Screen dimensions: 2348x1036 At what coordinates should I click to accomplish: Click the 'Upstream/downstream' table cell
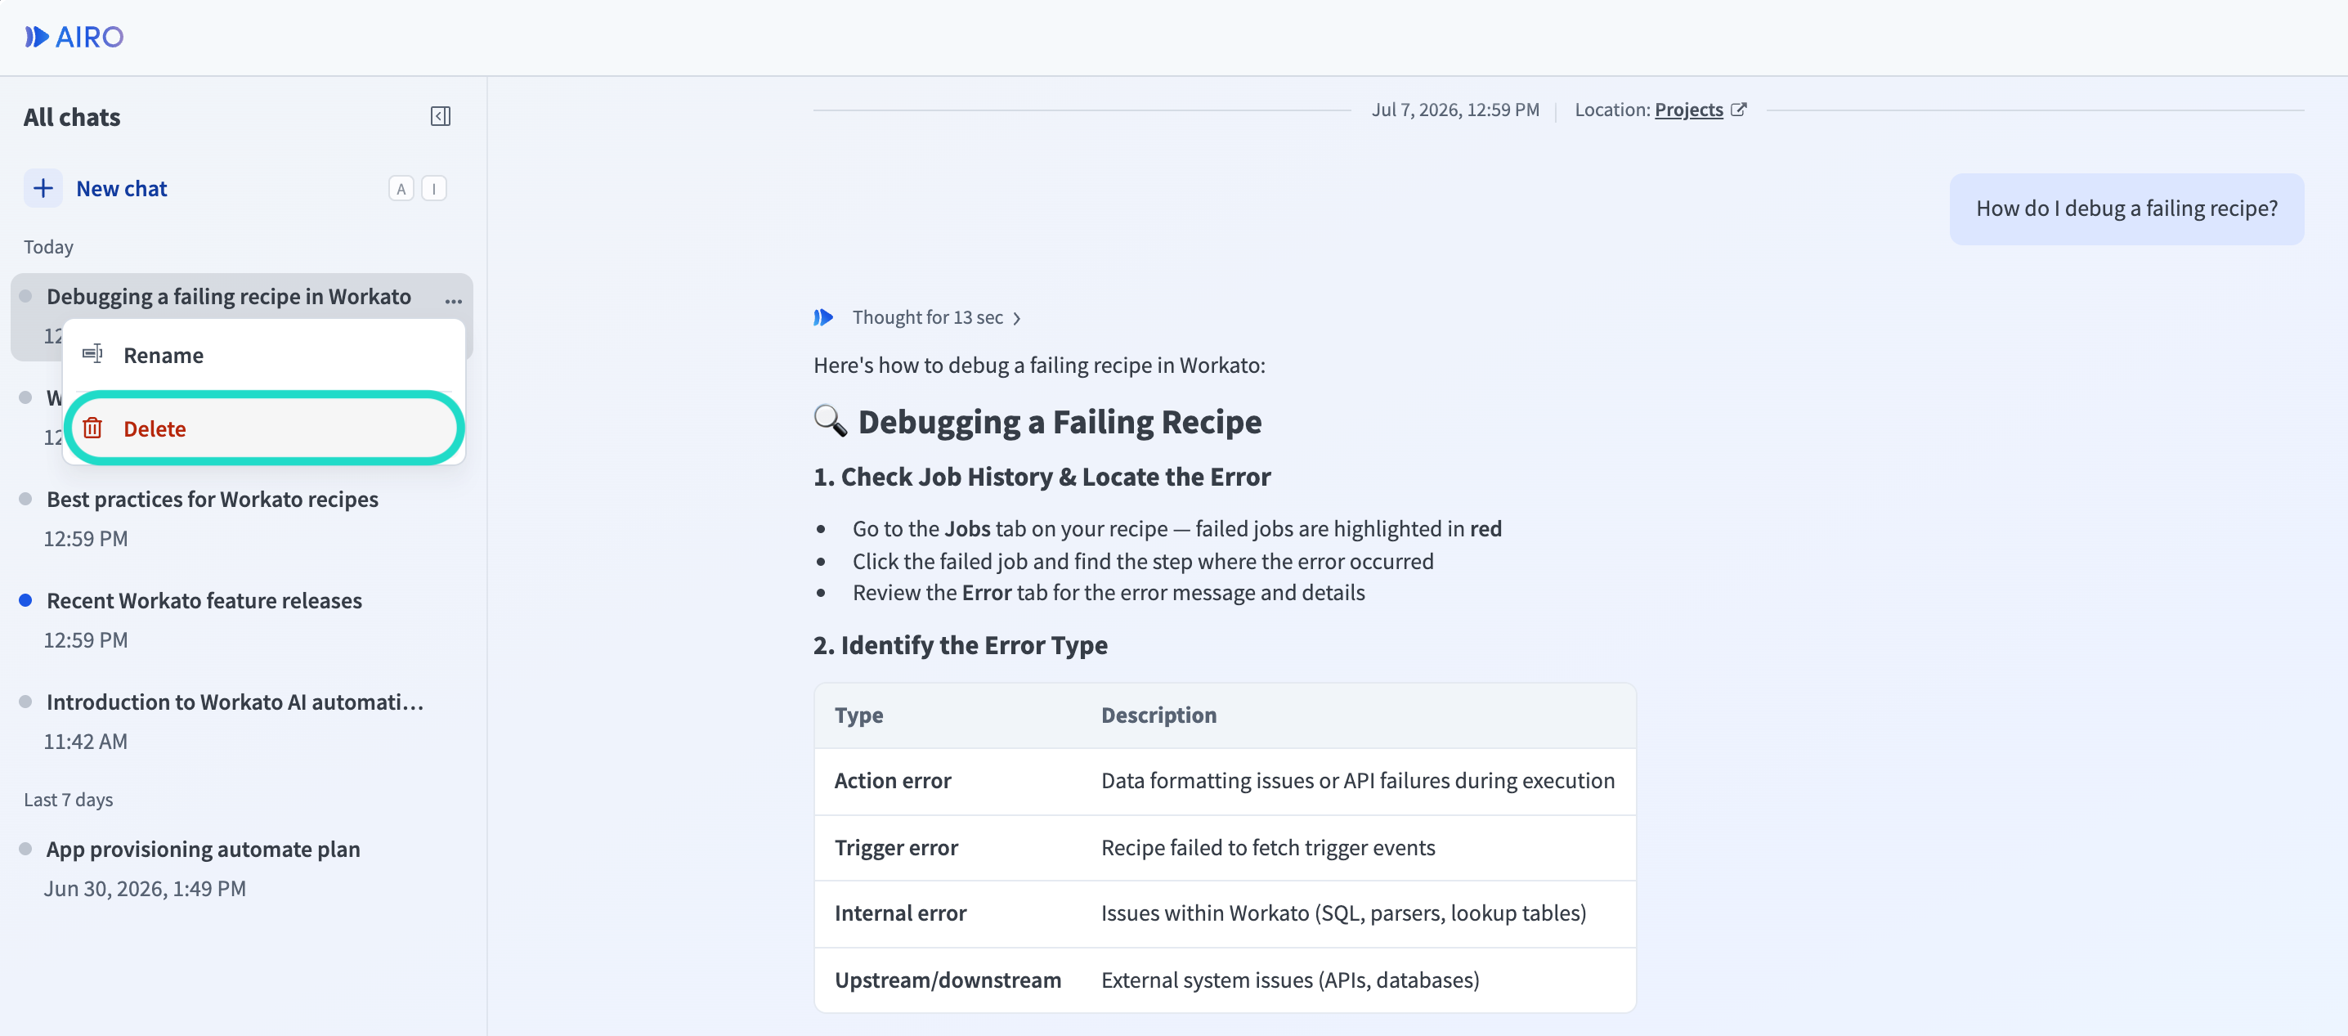click(947, 980)
